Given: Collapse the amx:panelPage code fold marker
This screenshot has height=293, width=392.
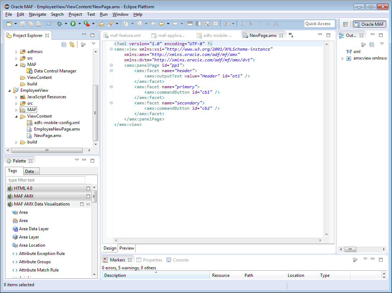Looking at the screenshot, I should coord(111,65).
